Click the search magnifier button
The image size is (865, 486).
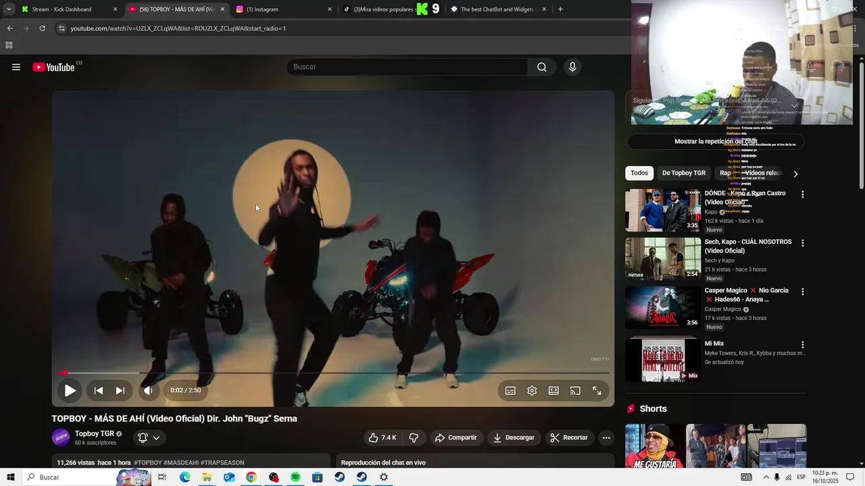coord(542,67)
